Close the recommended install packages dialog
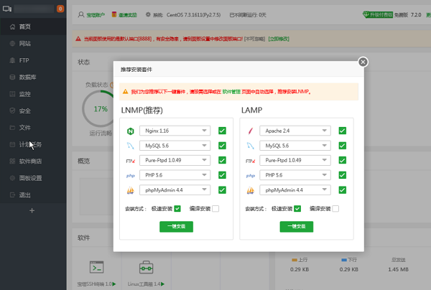This screenshot has height=290, width=431. (363, 62)
